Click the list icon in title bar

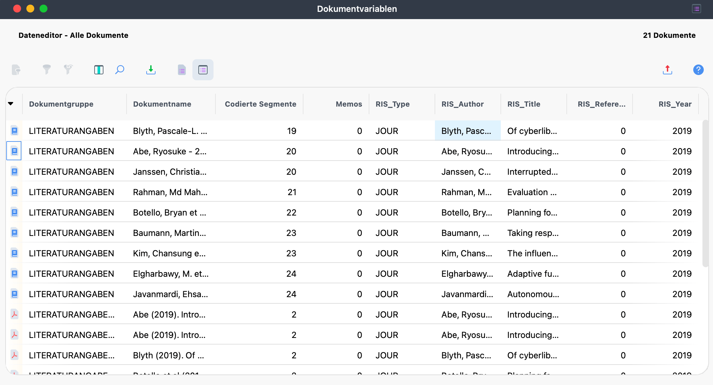click(x=697, y=9)
